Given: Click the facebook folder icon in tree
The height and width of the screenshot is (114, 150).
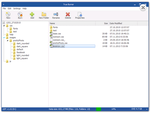Looking at the screenshot, I should [x=14, y=52].
